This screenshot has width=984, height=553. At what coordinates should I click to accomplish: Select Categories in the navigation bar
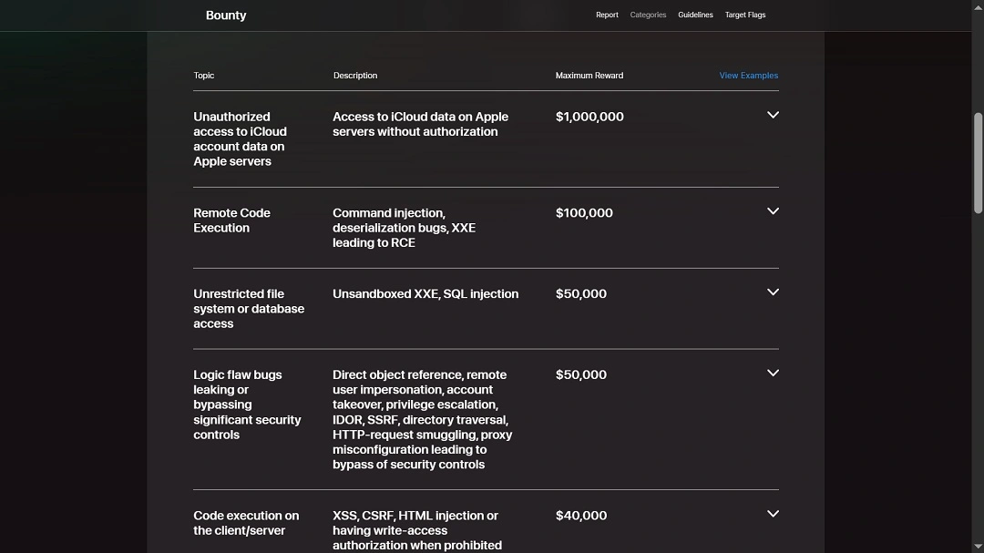tap(648, 15)
